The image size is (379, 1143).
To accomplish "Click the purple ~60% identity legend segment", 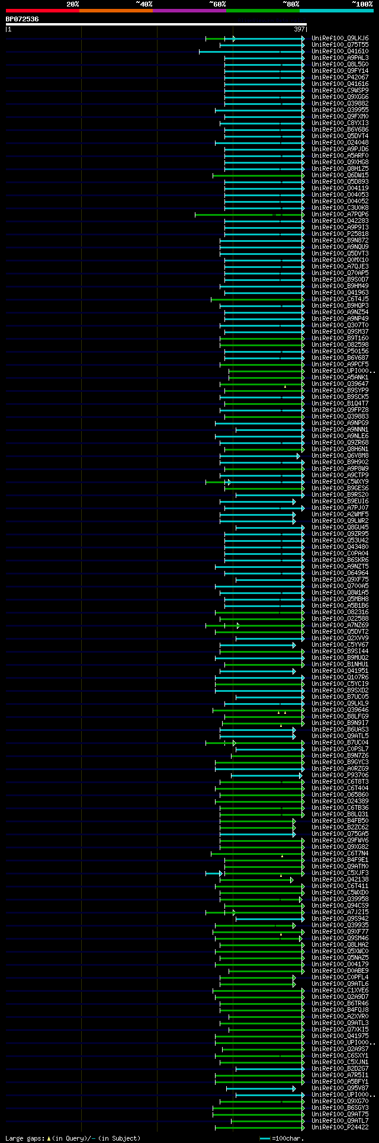I will pos(189,11).
